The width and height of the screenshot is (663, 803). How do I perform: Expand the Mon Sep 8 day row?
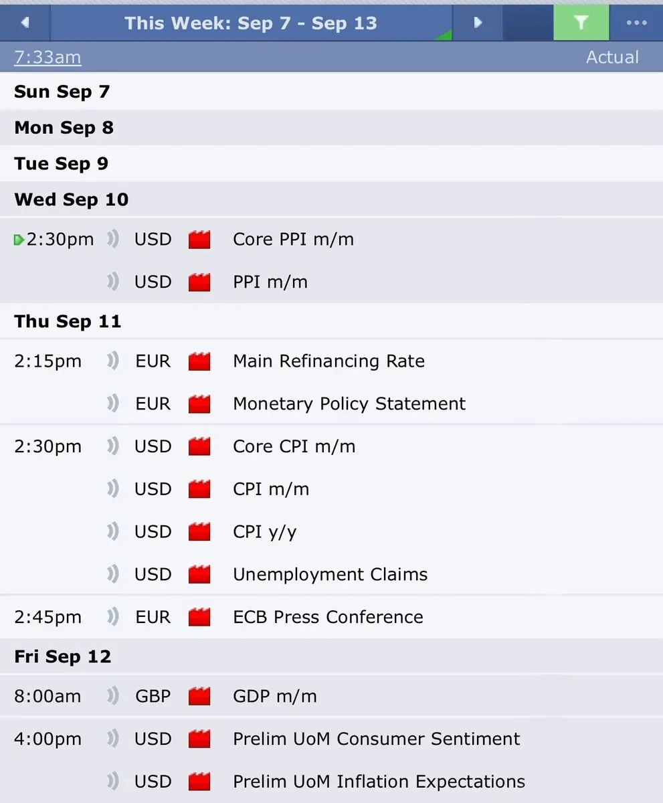click(x=331, y=128)
